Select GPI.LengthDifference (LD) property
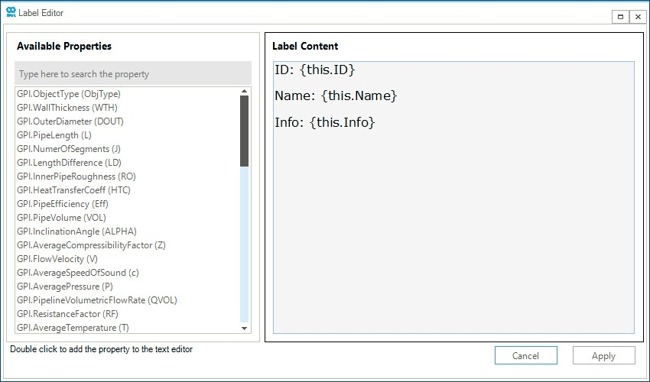The image size is (650, 382). click(x=70, y=163)
